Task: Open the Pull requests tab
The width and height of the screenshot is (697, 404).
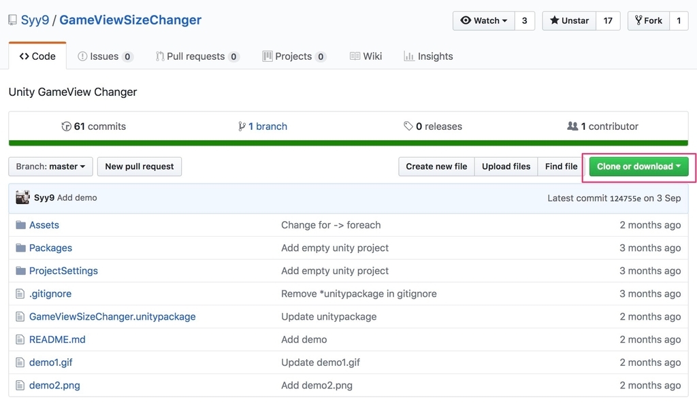Action: click(x=197, y=56)
